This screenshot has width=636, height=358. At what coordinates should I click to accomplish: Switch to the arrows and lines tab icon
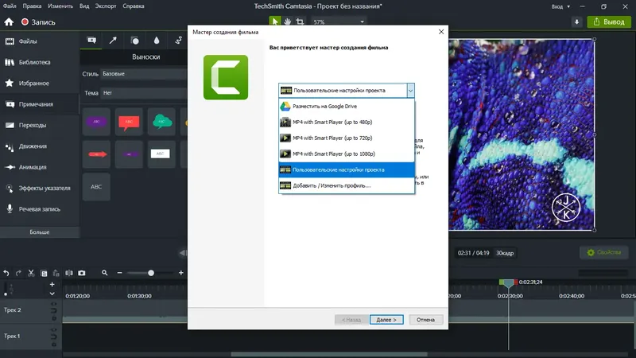[113, 41]
